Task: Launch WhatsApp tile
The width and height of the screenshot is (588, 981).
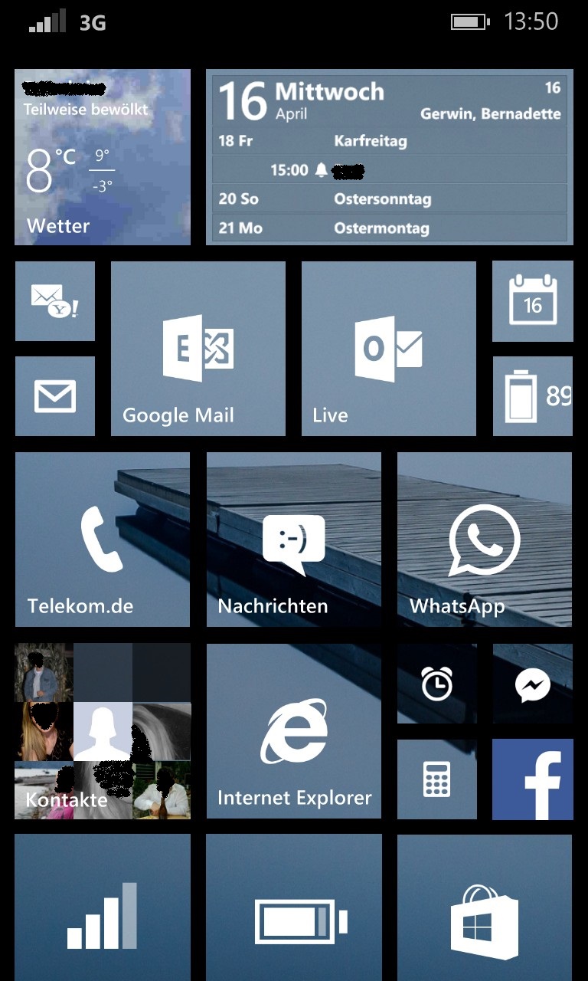Action: [x=485, y=540]
